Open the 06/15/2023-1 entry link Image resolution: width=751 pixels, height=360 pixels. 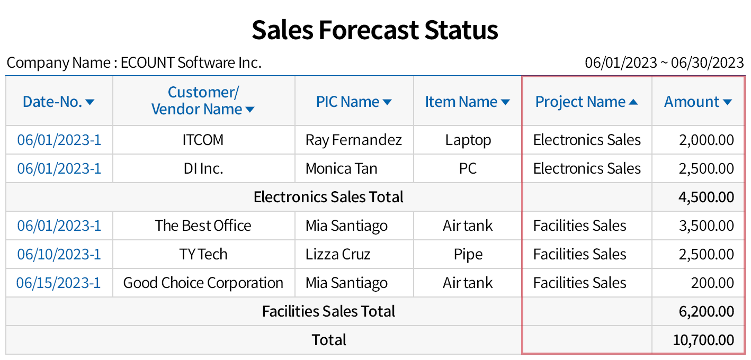click(58, 283)
